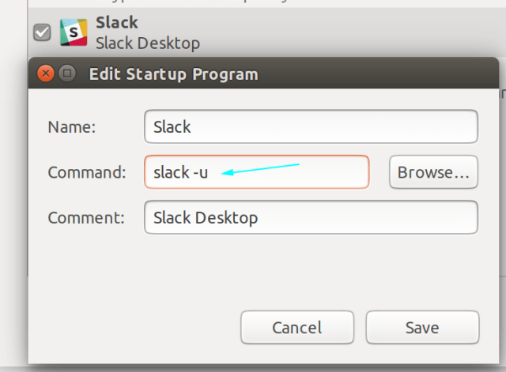The height and width of the screenshot is (372, 506).
Task: Click the "slack -u" command text
Action: [180, 172]
